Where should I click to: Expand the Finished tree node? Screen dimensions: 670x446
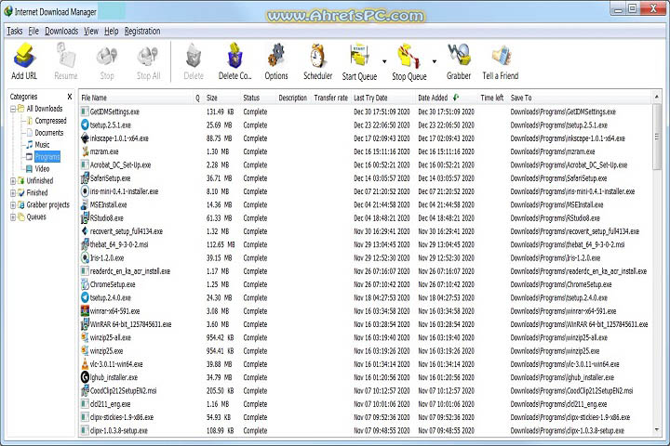tap(13, 193)
